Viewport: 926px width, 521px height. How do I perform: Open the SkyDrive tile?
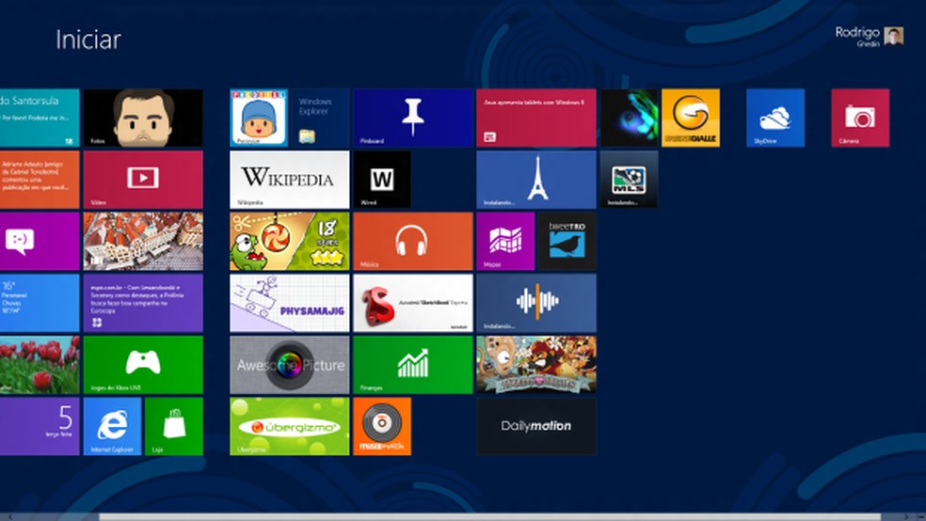[775, 118]
